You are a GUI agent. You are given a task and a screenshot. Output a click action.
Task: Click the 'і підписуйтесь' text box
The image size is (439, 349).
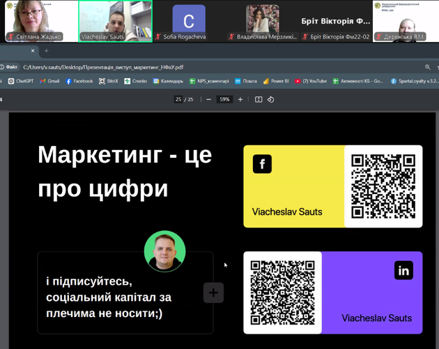(x=125, y=292)
